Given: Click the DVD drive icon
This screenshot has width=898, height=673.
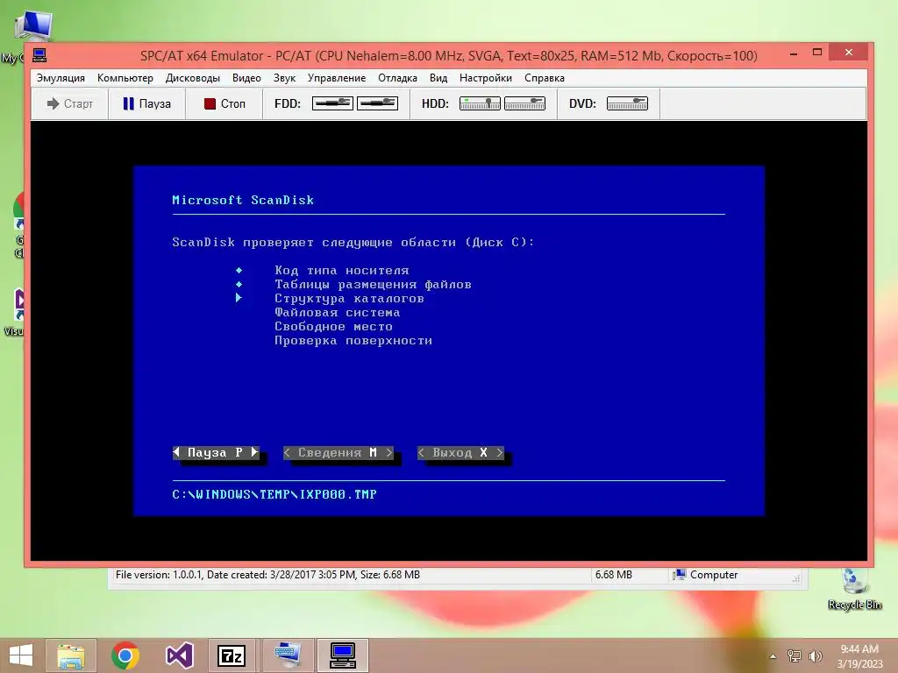Looking at the screenshot, I should point(627,103).
